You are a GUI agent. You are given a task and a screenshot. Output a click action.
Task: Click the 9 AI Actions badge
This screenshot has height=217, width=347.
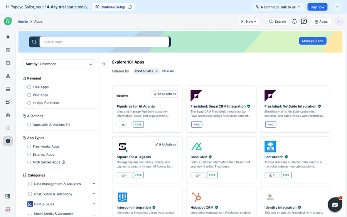point(165,145)
